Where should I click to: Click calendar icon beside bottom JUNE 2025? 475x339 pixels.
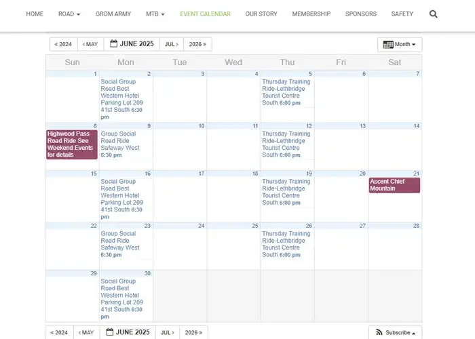coord(110,332)
